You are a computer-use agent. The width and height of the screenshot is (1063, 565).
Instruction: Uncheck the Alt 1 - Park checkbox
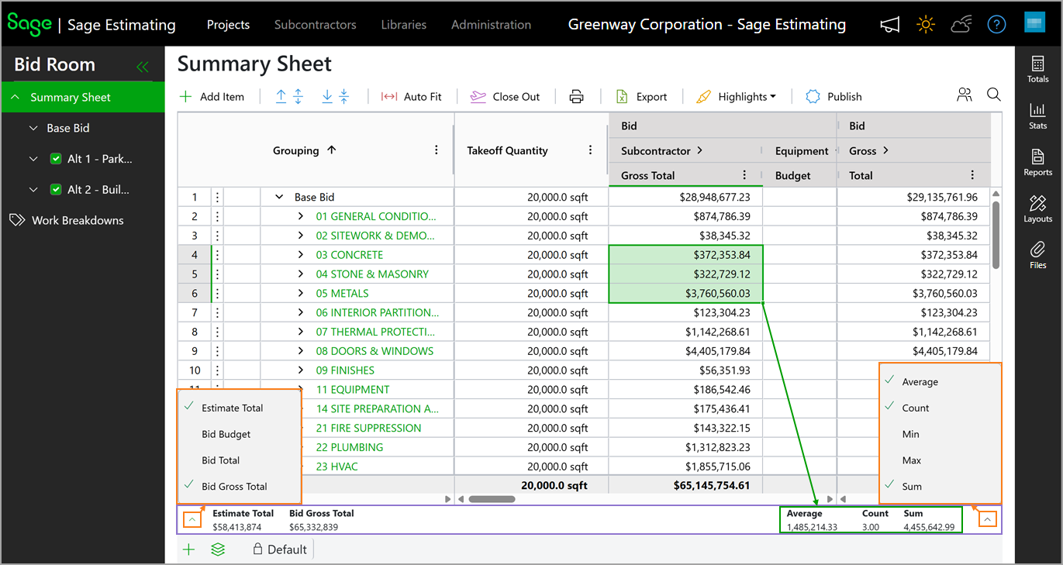tap(56, 159)
